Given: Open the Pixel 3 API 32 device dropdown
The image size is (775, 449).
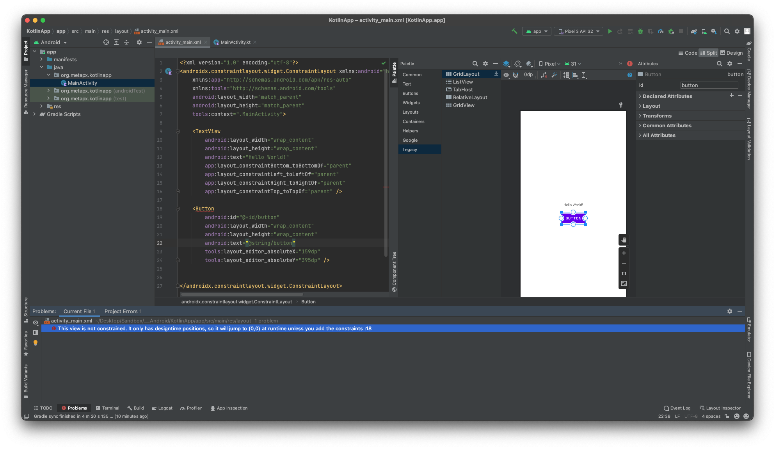Looking at the screenshot, I should pos(578,31).
